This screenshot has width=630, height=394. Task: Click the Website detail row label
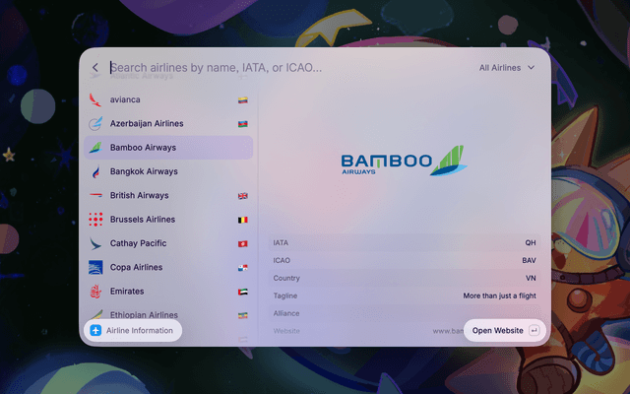coord(286,331)
